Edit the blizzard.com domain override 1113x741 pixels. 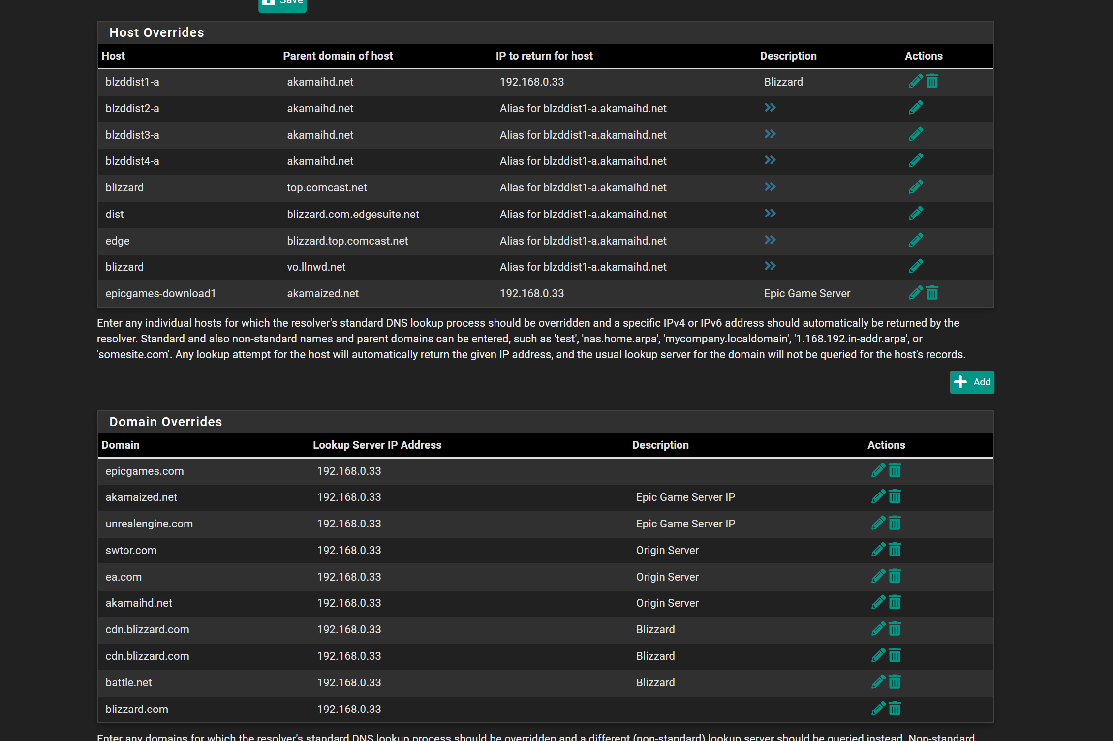coord(878,709)
